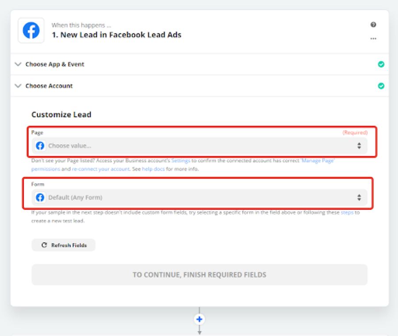Open the three-dot step options menu
This screenshot has height=336, width=398.
pyautogui.click(x=373, y=39)
